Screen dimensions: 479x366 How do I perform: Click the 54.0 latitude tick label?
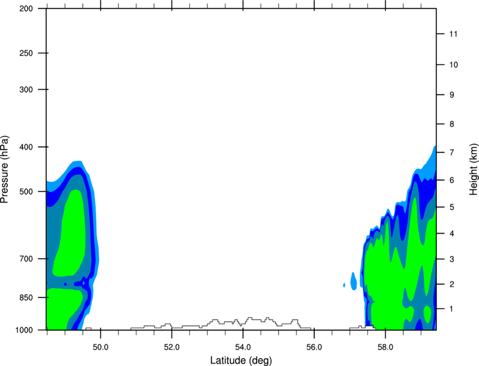243,347
